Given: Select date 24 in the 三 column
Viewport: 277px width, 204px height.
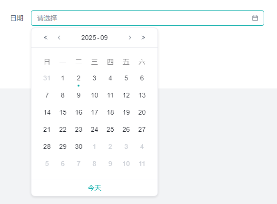Looking at the screenshot, I should coord(95,129).
